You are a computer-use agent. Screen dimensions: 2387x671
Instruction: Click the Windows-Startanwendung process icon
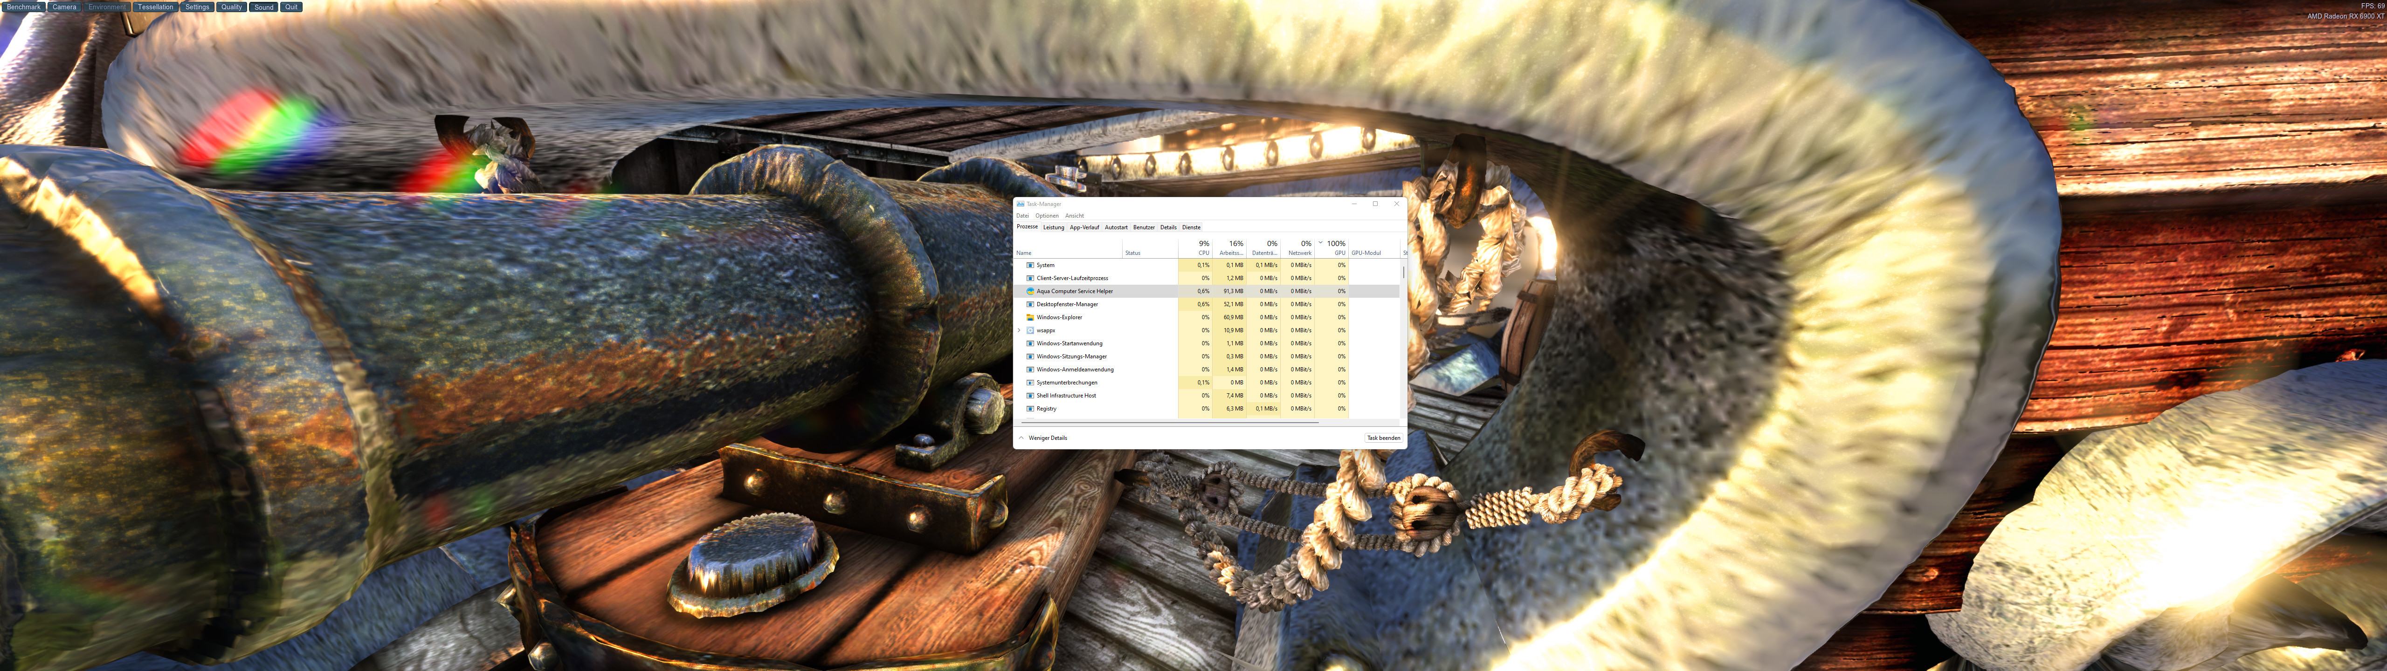(x=1029, y=343)
